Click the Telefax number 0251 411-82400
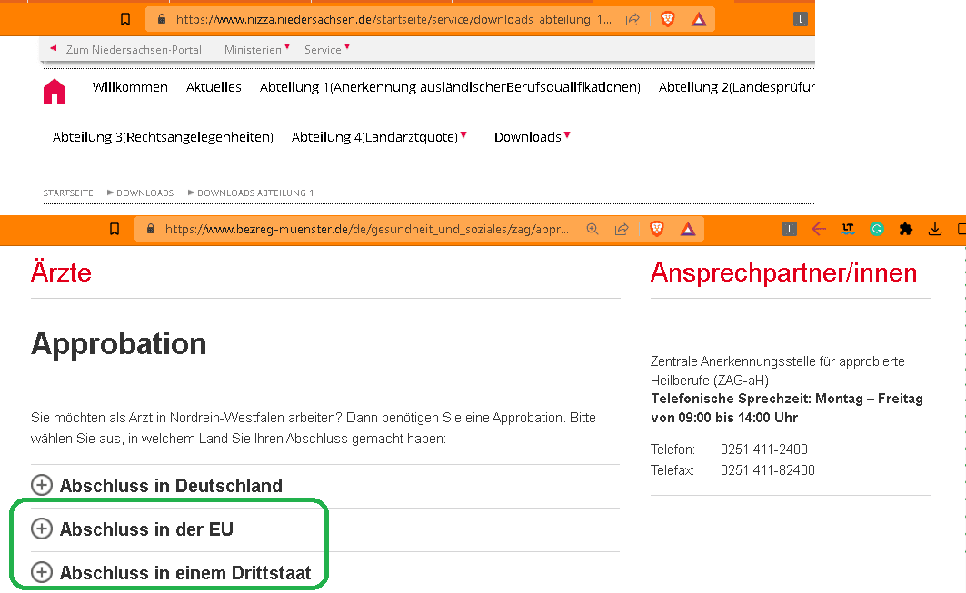The image size is (966, 593). tap(768, 470)
